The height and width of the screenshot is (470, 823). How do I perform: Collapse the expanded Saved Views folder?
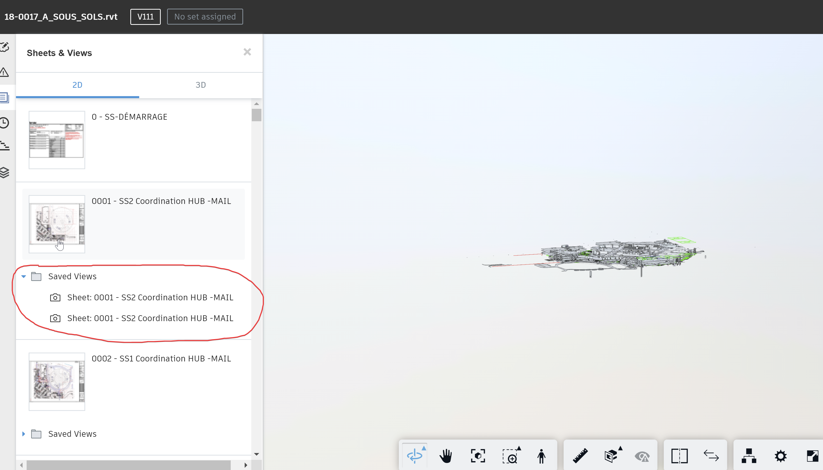click(x=24, y=276)
